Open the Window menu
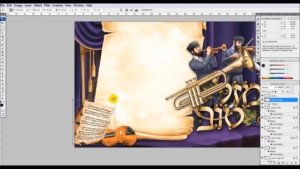 pyautogui.click(x=79, y=5)
